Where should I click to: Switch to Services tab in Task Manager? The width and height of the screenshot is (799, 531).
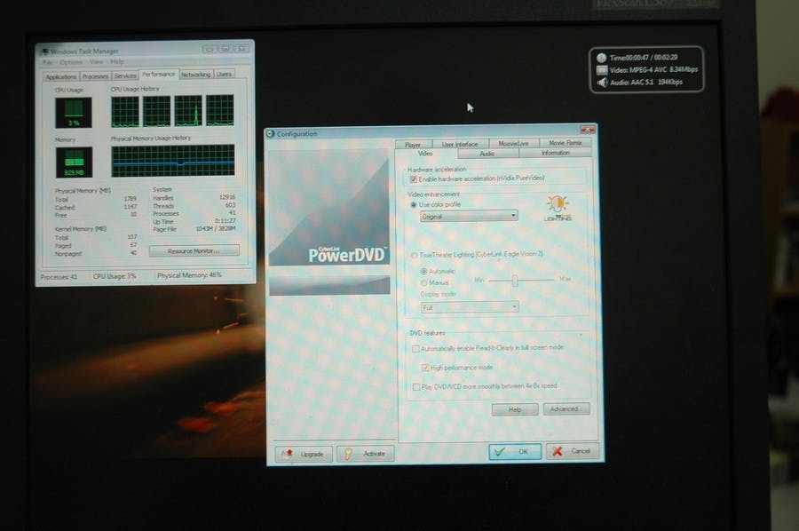(125, 76)
